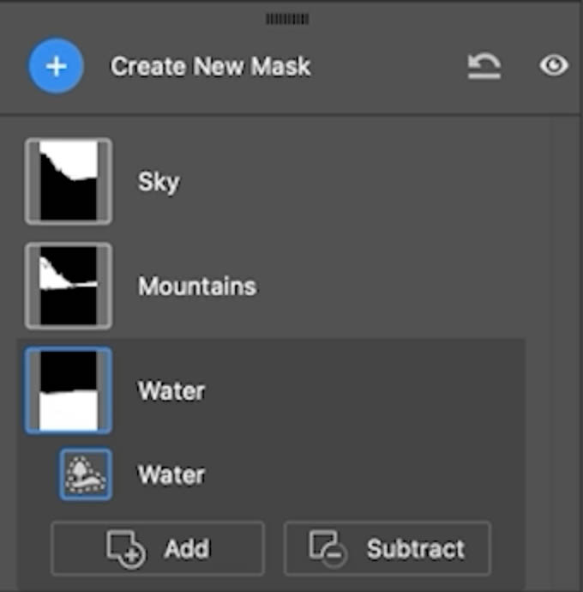Click the Create New Mask text label

(x=210, y=66)
